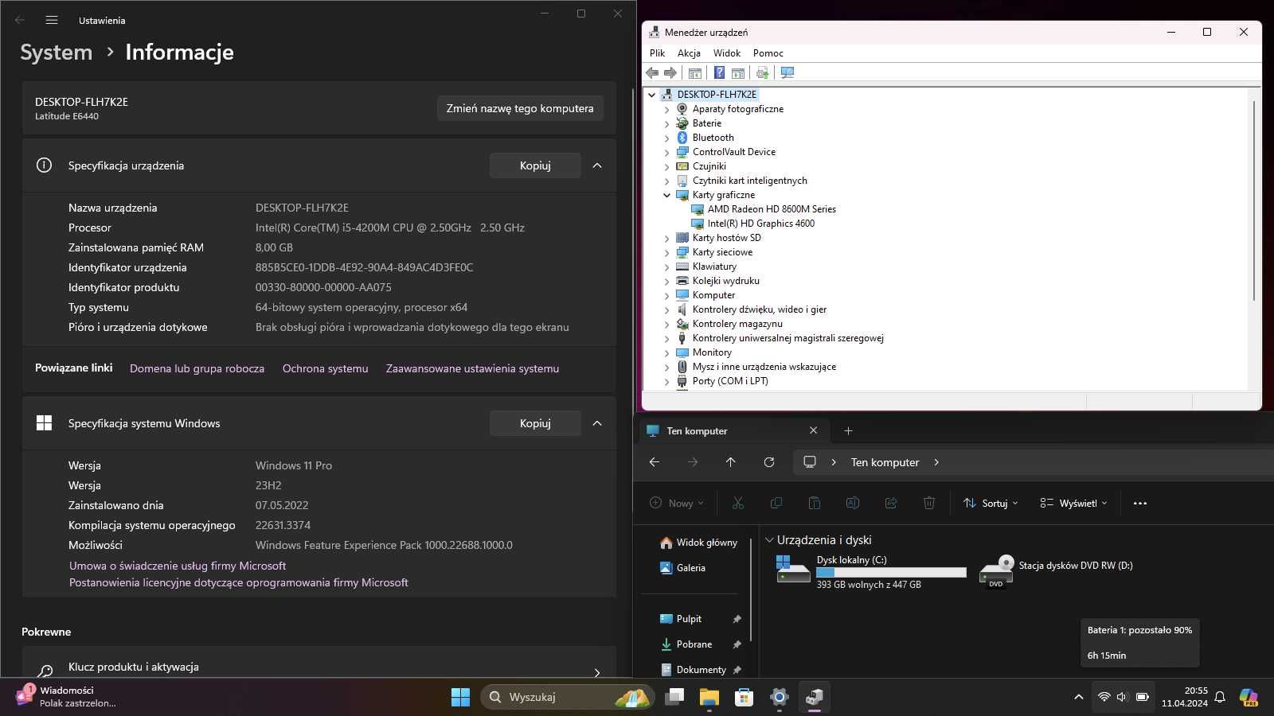The image size is (1274, 716).
Task: Click the Delete trash icon in File Explorer
Action: click(x=929, y=503)
